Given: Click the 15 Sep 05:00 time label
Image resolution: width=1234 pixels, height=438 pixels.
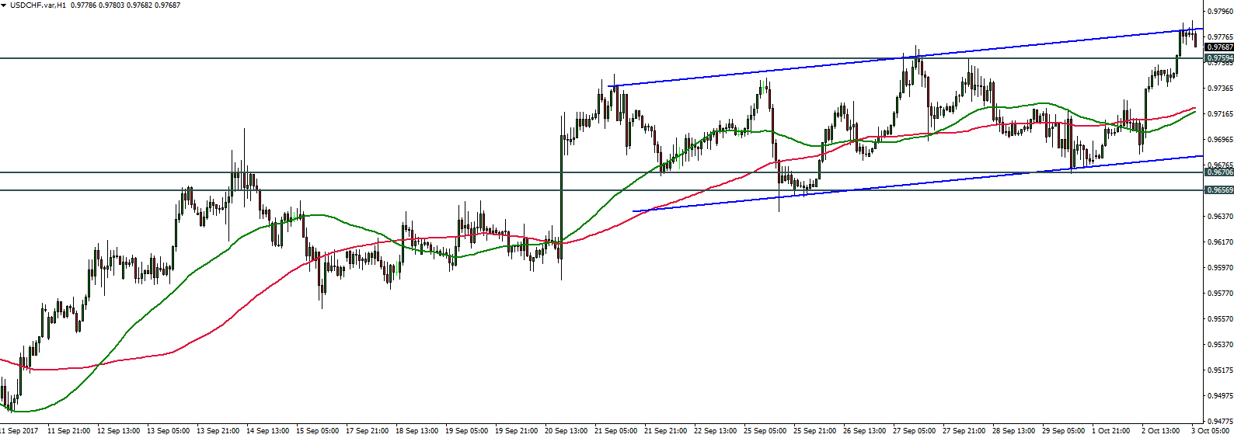Looking at the screenshot, I should click(317, 431).
